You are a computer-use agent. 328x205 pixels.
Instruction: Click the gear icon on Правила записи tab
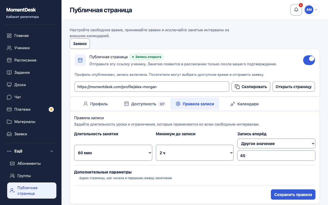(x=178, y=104)
